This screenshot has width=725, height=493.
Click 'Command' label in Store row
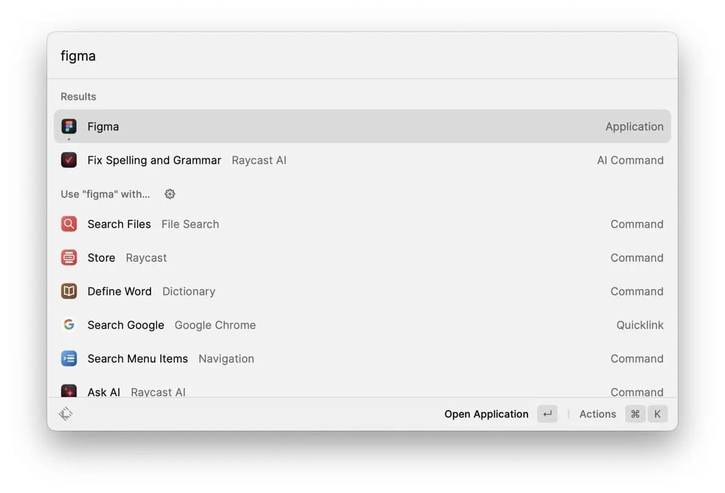(637, 258)
